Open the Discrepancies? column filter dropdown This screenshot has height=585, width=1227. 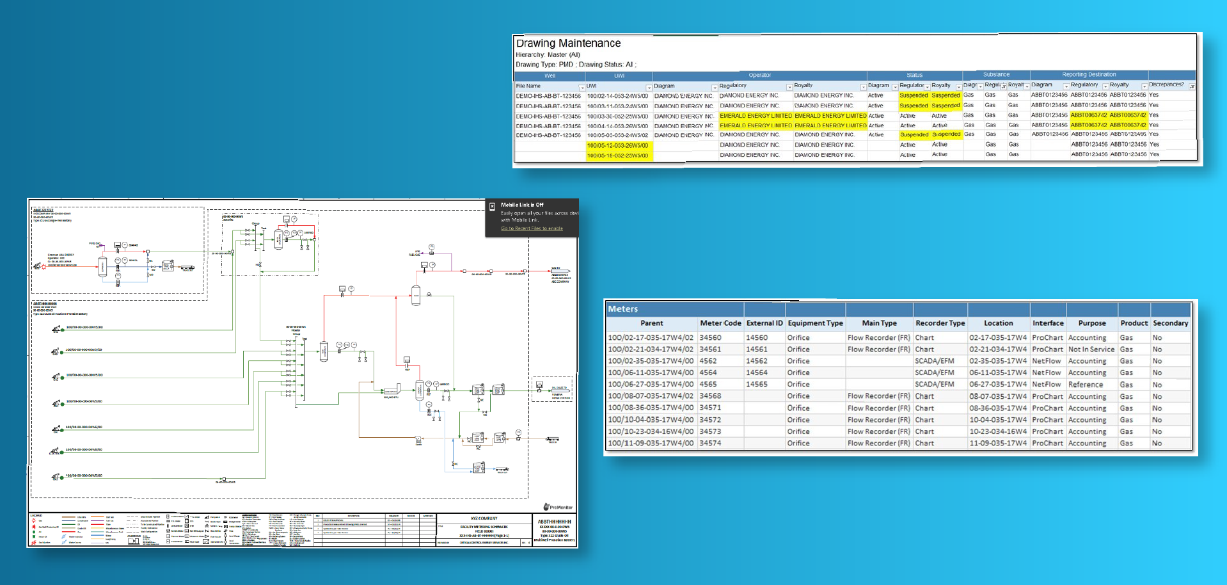[1192, 87]
